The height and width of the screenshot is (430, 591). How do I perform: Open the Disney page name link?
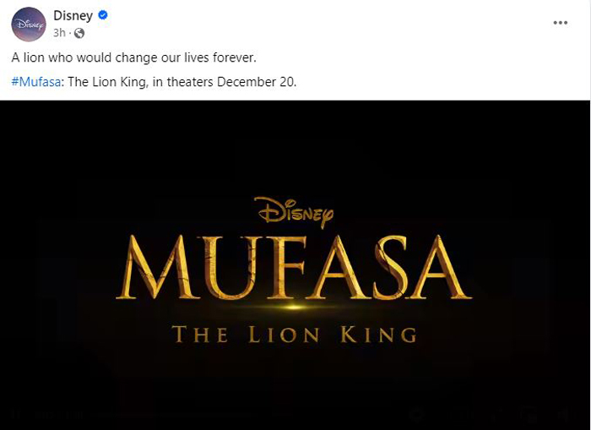(73, 15)
